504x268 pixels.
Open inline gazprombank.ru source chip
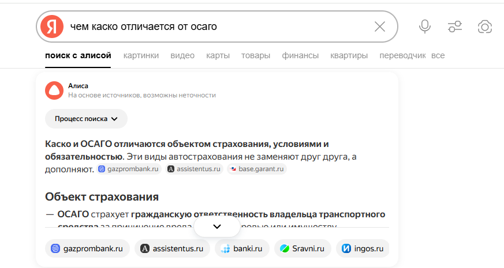click(129, 169)
